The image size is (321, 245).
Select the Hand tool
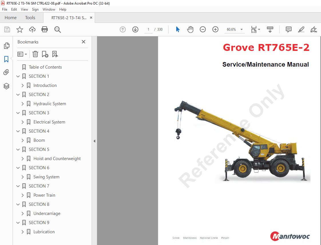(190, 29)
